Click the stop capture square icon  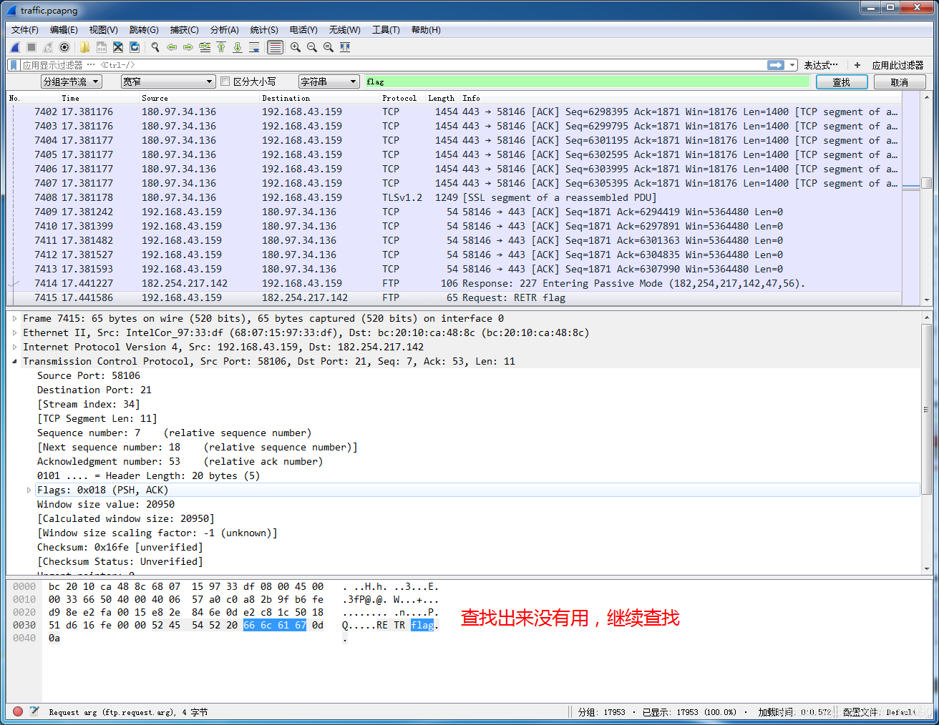(x=31, y=47)
